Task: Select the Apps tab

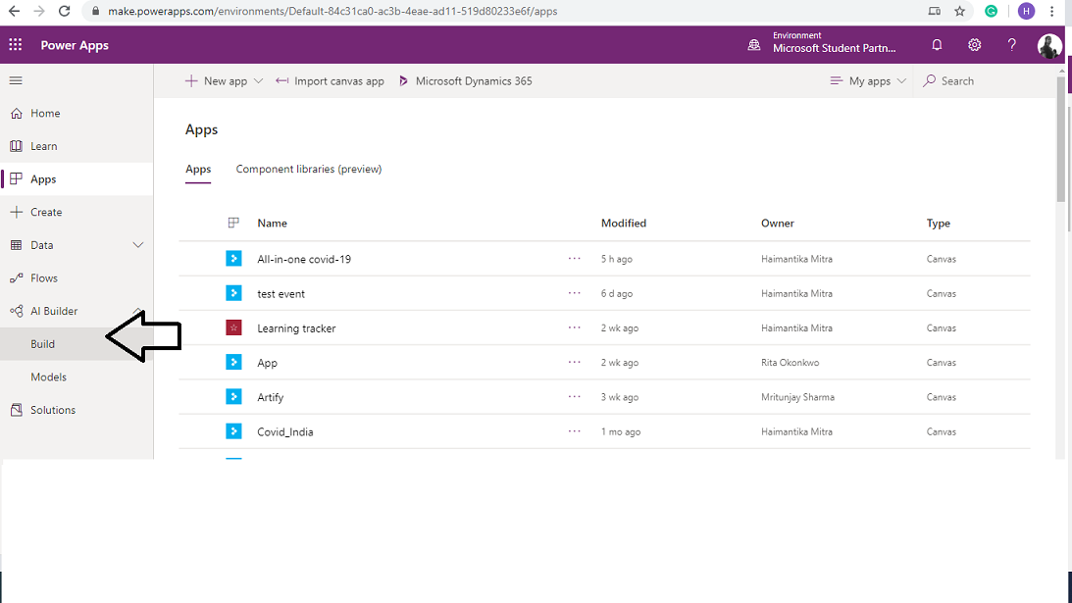Action: tap(197, 169)
